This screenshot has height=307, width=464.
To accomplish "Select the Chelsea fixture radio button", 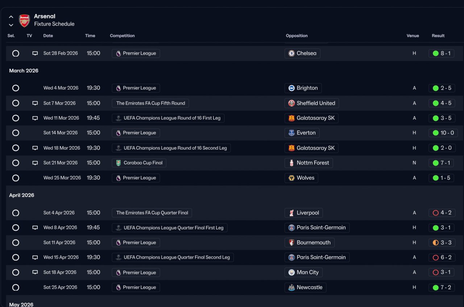I will (x=16, y=53).
